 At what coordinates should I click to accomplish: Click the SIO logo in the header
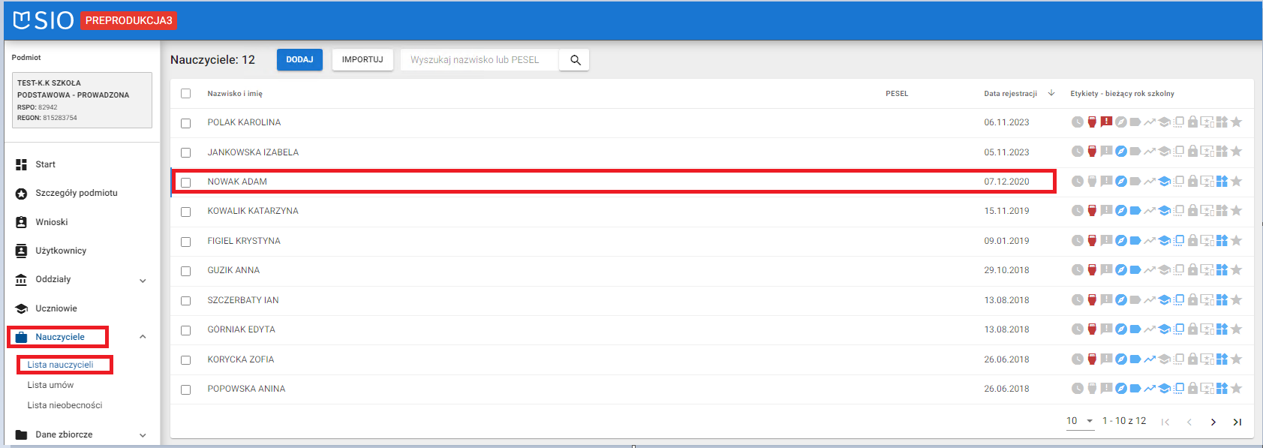[x=44, y=20]
